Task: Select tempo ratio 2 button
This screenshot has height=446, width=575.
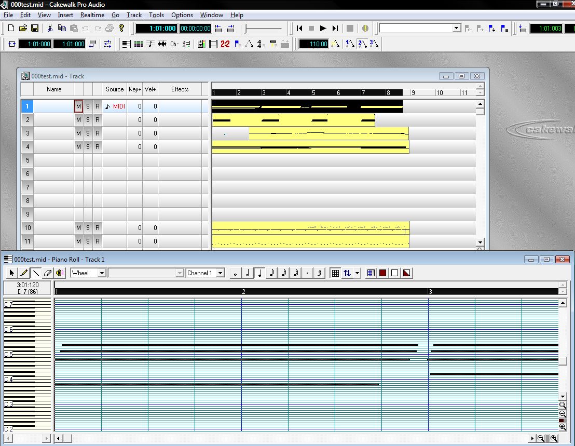Action: point(362,44)
